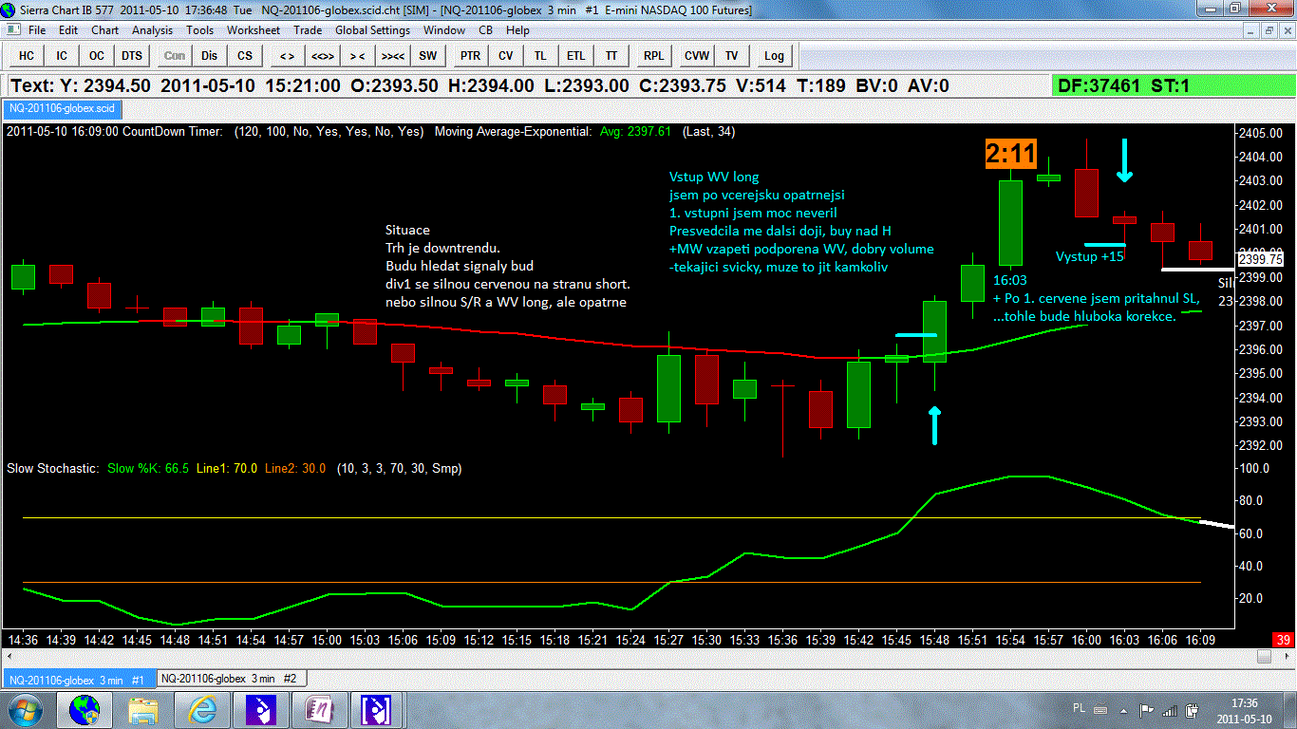Switch to the NQ-201106-globex 3 min #1 tab
The height and width of the screenshot is (729, 1297).
click(77, 679)
